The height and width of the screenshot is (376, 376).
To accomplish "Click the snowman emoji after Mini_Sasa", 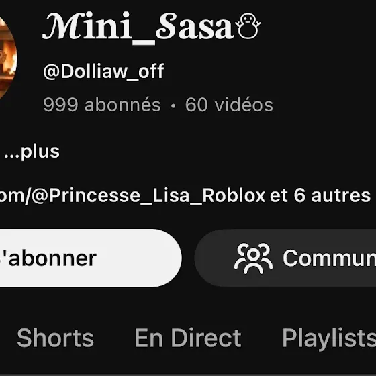I will (x=248, y=26).
